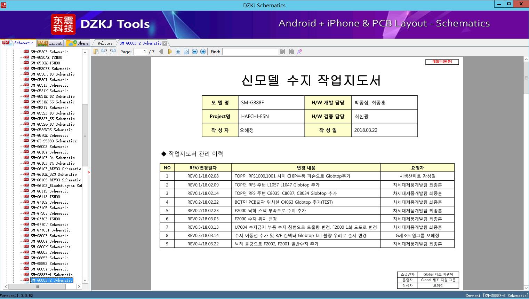The image size is (529, 299).
Task: Go to the previous page arrow
Action: 161,52
